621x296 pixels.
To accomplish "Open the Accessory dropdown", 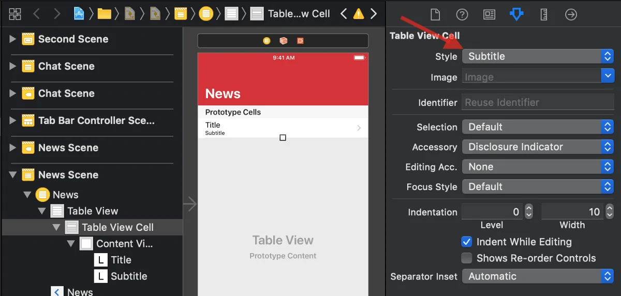I will pyautogui.click(x=537, y=147).
